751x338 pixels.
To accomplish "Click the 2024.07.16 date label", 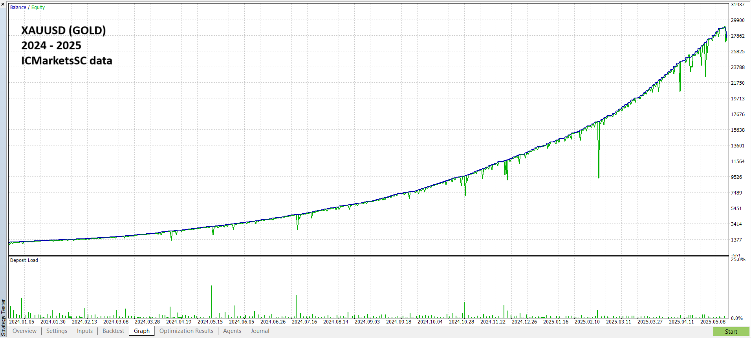I will [x=304, y=322].
